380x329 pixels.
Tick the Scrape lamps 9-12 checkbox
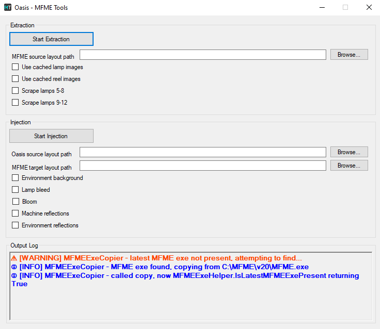coord(16,103)
